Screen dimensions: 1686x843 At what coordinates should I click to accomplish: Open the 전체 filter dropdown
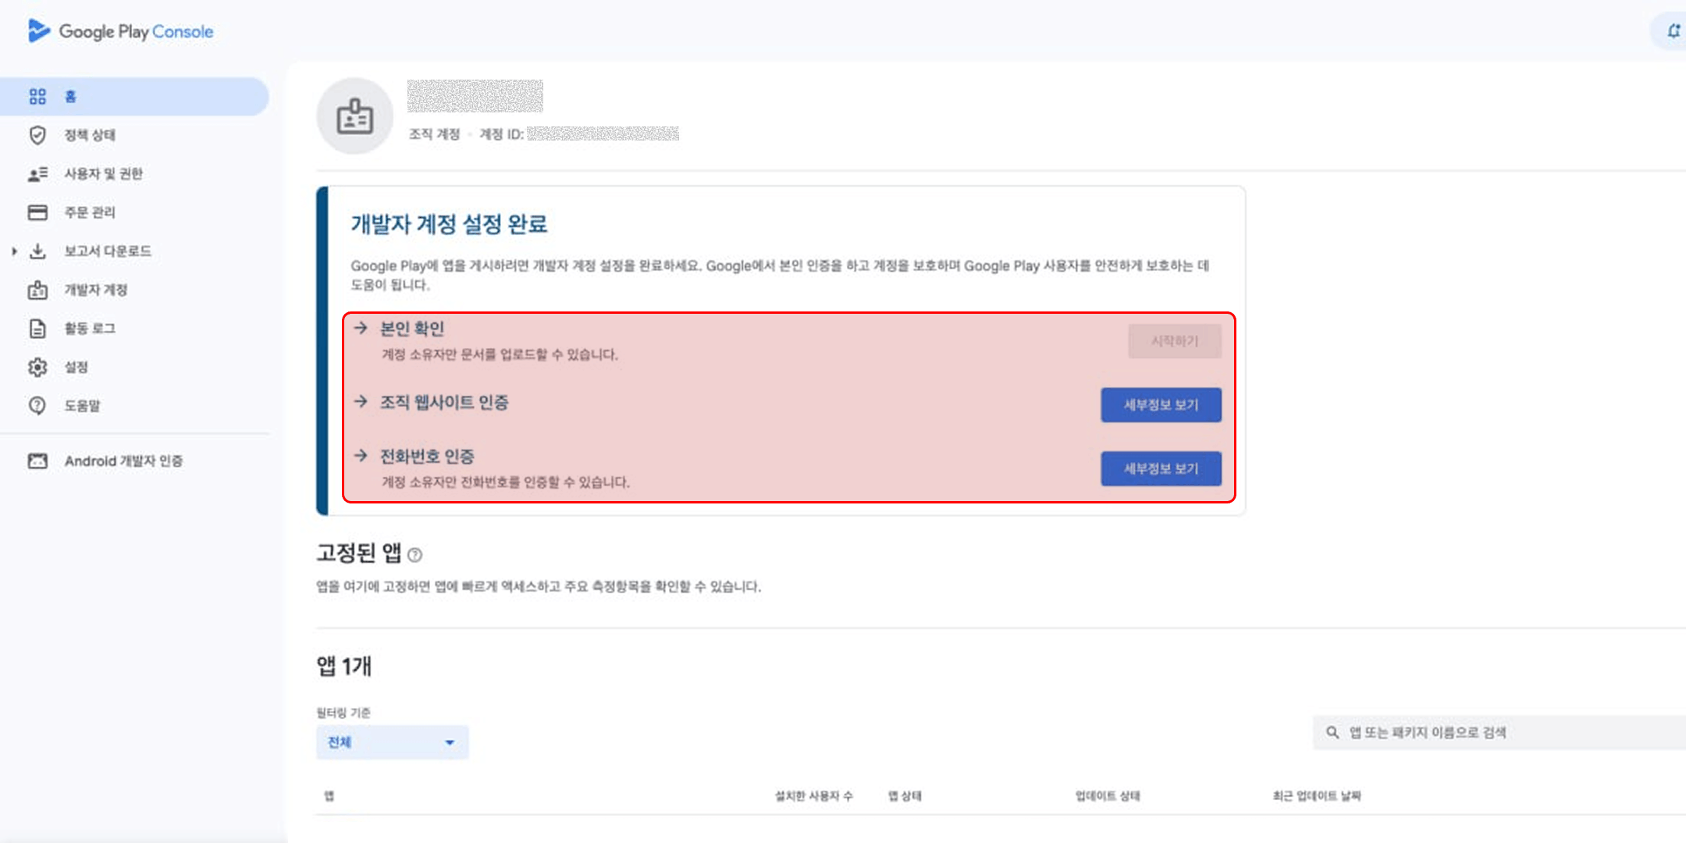[x=392, y=742]
